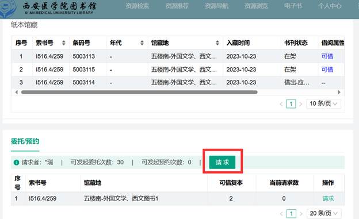Click the 书刊状态 column header
The image size is (359, 219).
point(296,43)
